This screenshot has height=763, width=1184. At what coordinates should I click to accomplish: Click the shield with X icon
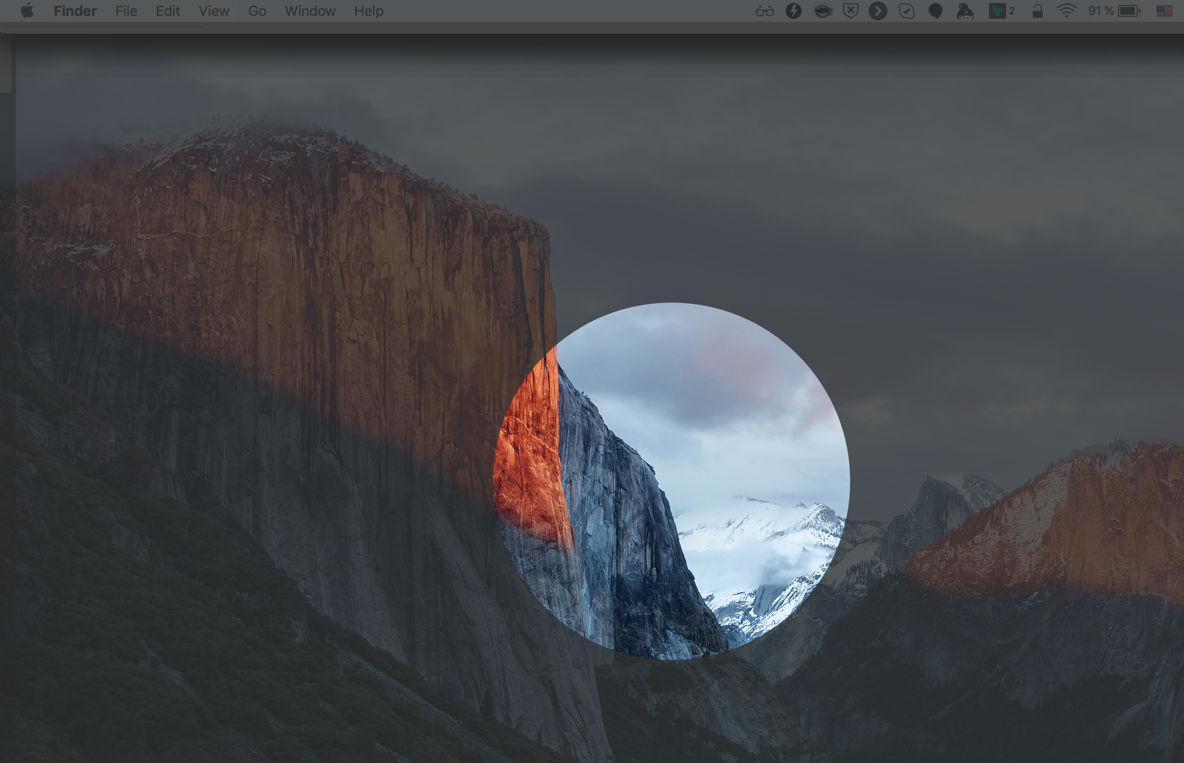coord(851,11)
